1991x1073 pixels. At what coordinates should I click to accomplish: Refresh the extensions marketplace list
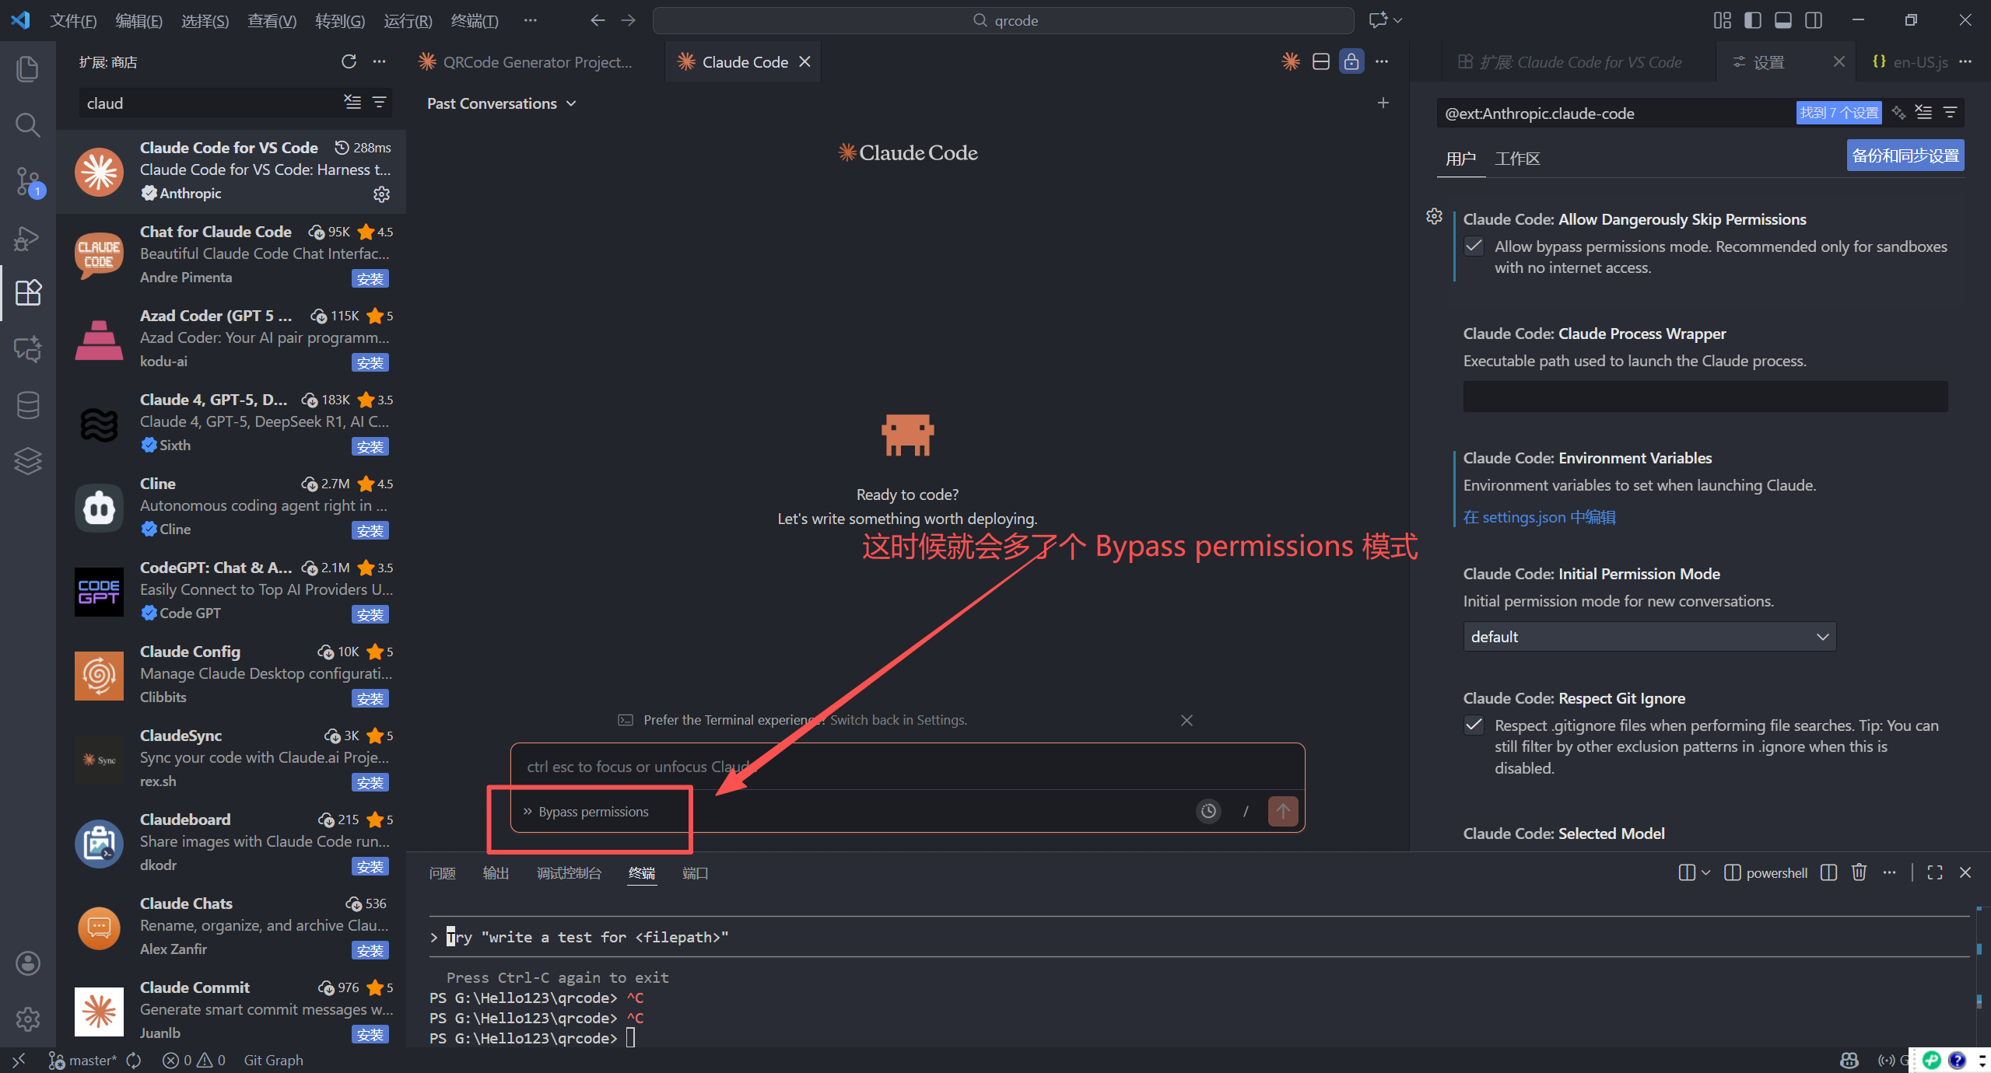coord(349,61)
